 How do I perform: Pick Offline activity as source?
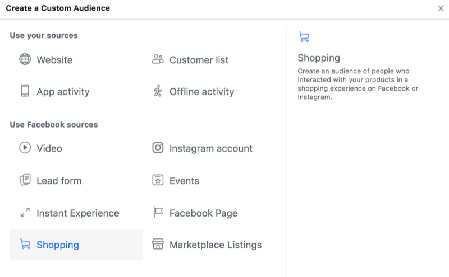coord(201,92)
